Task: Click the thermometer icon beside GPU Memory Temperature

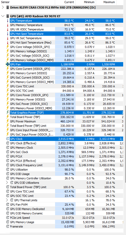Action: click(x=8, y=25)
